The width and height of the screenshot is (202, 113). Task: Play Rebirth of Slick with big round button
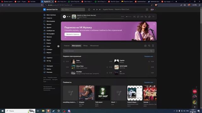click(64, 17)
